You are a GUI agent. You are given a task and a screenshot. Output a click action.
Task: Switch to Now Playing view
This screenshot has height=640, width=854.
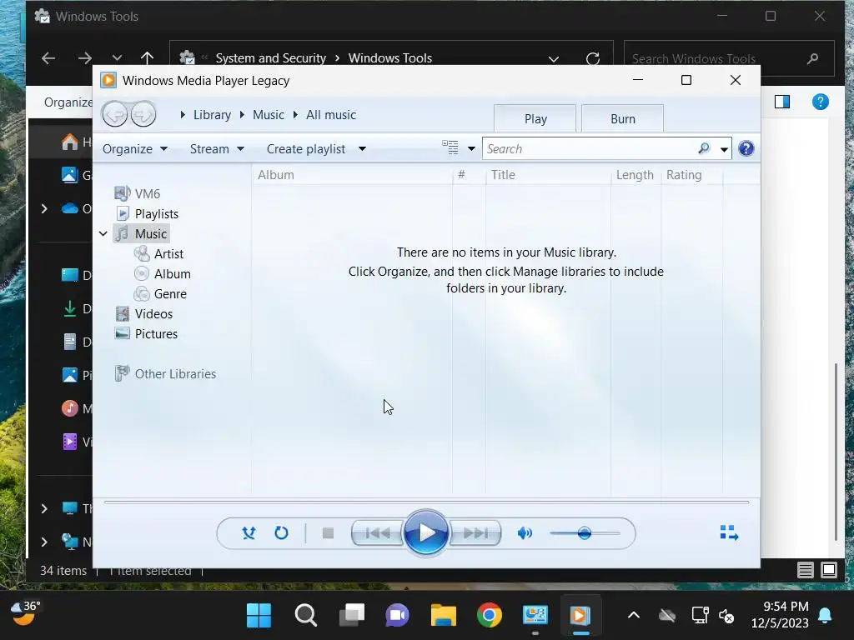729,532
